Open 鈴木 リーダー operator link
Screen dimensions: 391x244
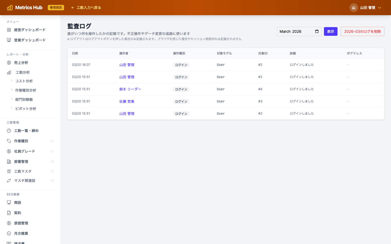point(130,89)
